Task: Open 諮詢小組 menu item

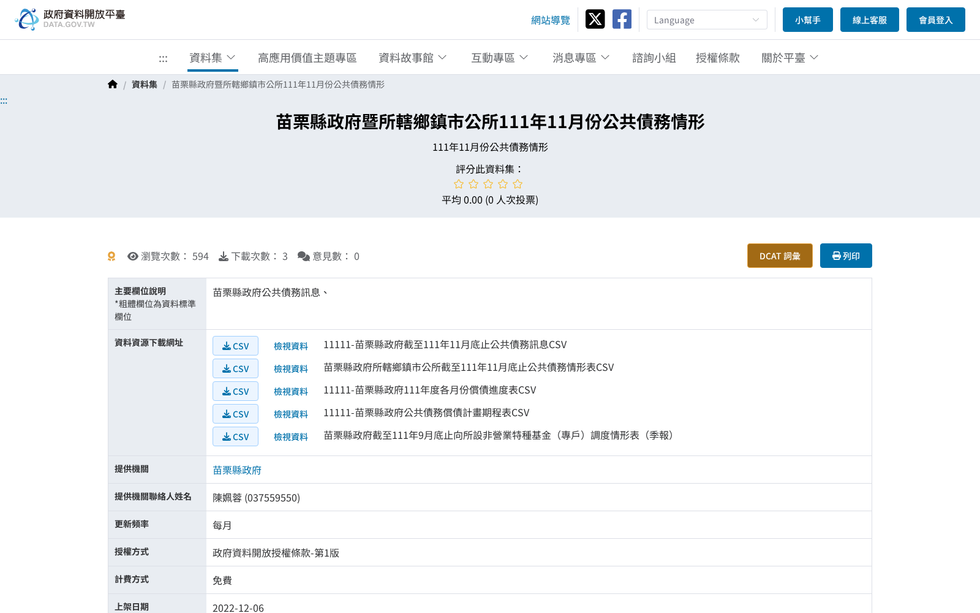Action: (654, 58)
